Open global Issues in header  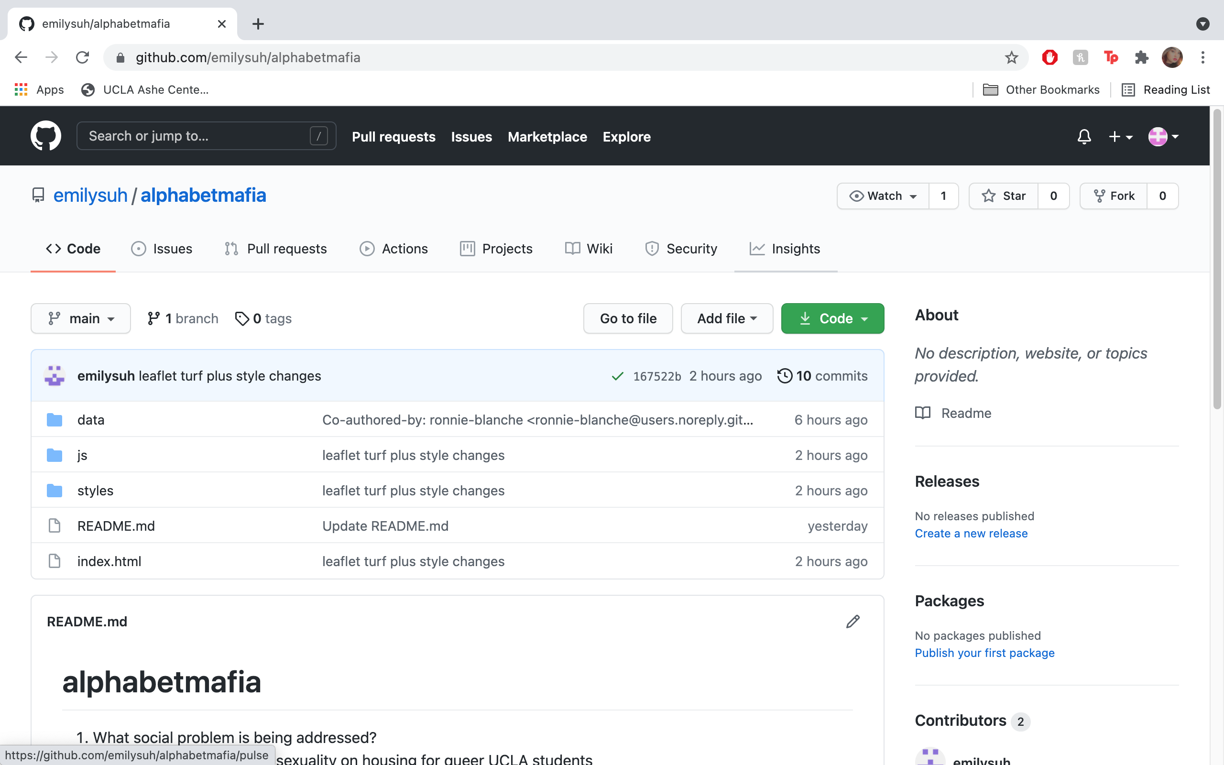pyautogui.click(x=471, y=137)
